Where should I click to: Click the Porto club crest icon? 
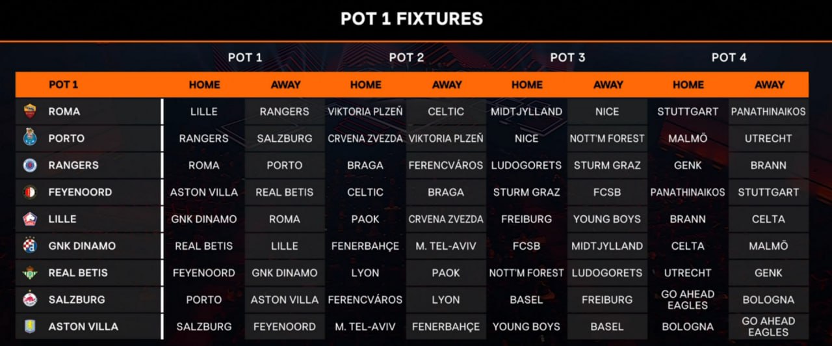click(x=30, y=139)
